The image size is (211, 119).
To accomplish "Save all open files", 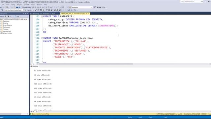I will click(19, 7).
